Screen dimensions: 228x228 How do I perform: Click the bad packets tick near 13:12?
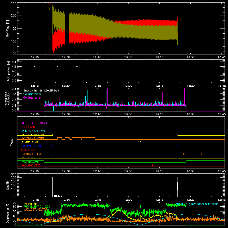coord(152,165)
